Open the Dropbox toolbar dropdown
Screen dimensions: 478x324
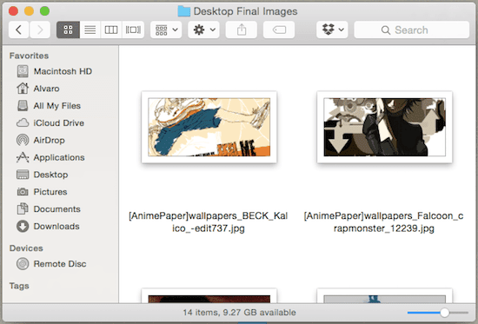332,30
